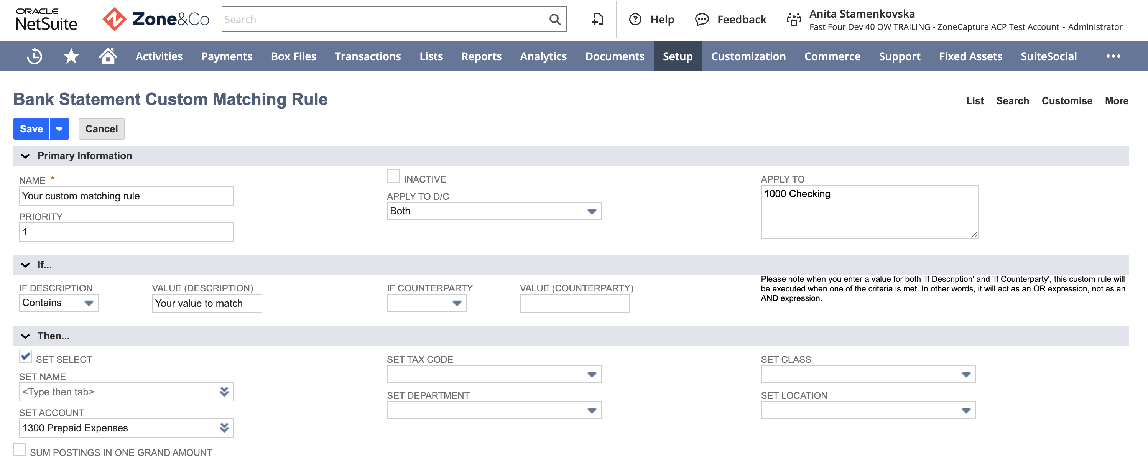Viewport: 1148px width, 464px height.
Task: Click the Cancel button
Action: (x=102, y=129)
